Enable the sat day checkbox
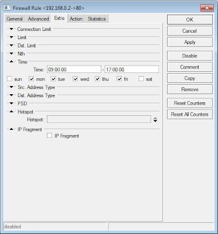The image size is (218, 234). [141, 79]
